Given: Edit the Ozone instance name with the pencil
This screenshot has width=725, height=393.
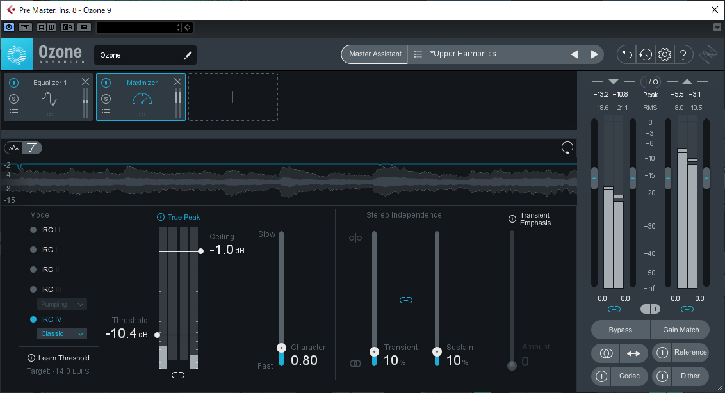Looking at the screenshot, I should (x=188, y=55).
